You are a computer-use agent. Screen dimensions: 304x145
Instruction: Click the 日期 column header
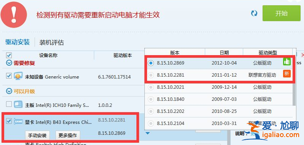pyautogui.click(x=224, y=52)
